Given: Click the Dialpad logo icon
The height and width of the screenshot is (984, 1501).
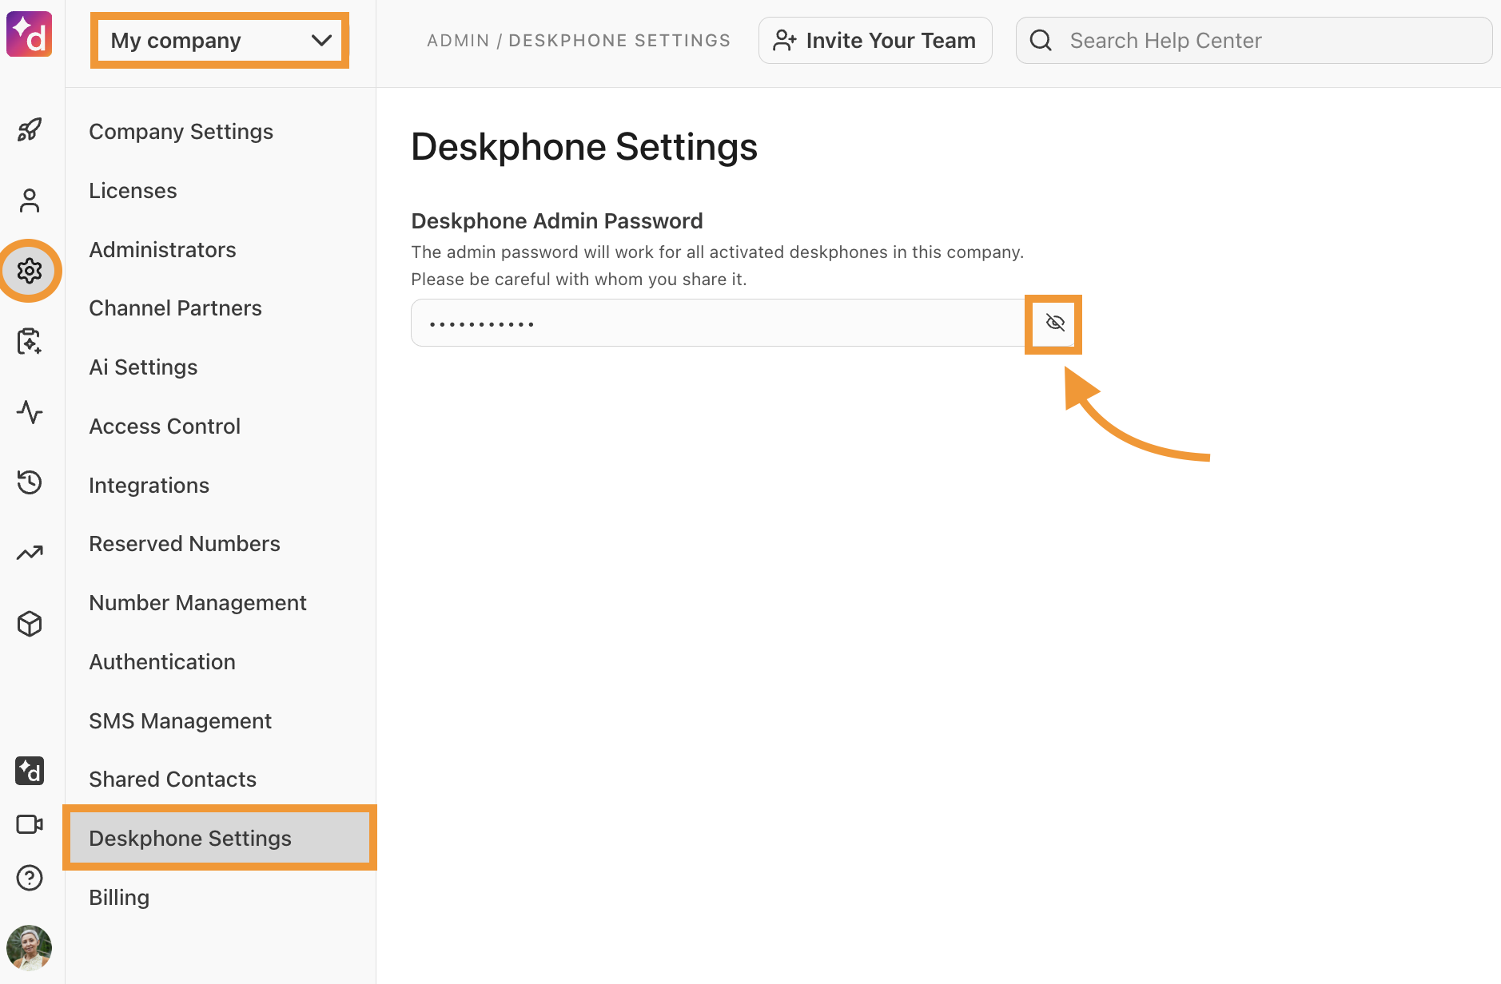Looking at the screenshot, I should tap(30, 34).
